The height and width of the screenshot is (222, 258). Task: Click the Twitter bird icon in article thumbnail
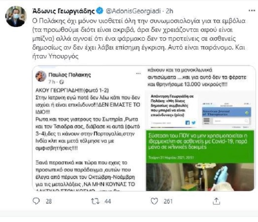pos(193,123)
